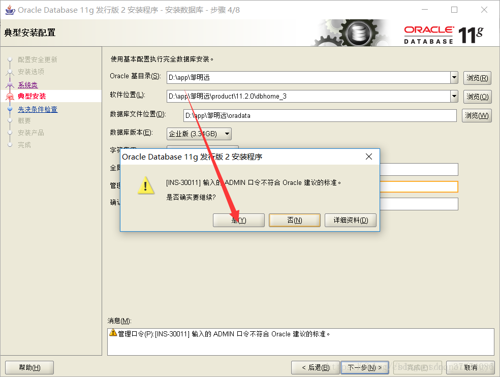Screen dimensions: 500x377
Task: Close the Oracle installer window
Action: 484,10
